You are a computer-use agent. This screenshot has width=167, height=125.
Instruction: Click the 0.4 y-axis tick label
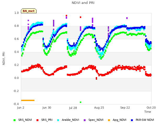[16, 52]
